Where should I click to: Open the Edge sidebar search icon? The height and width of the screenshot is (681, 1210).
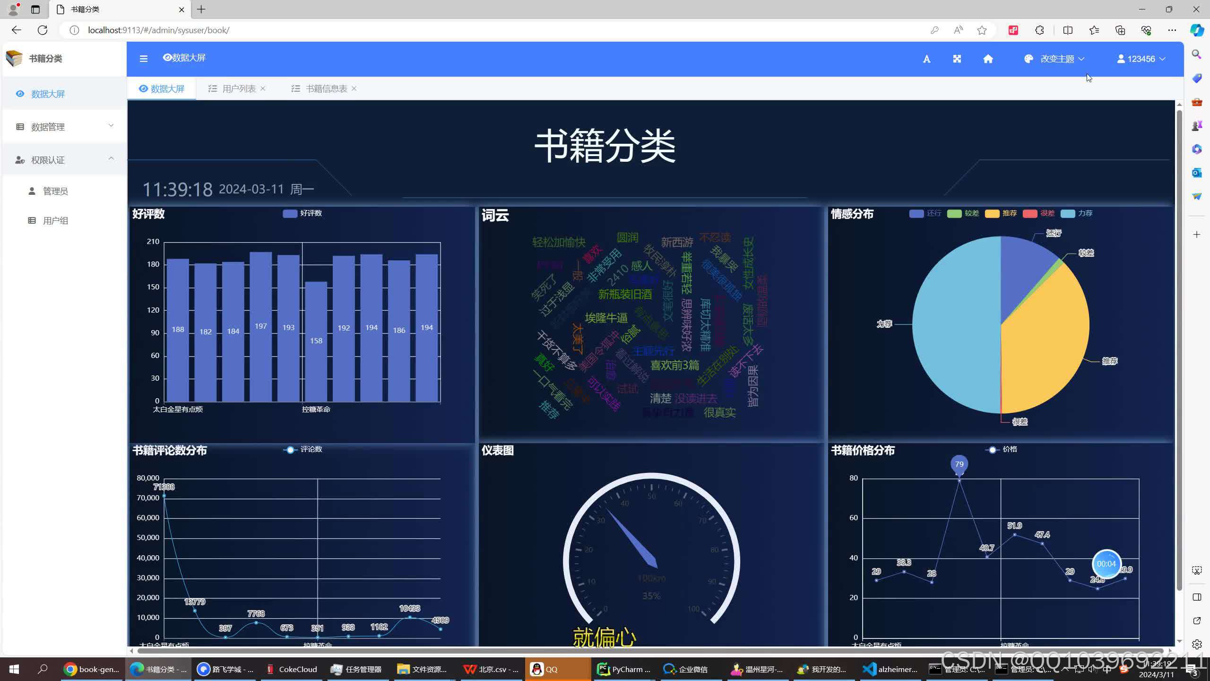(x=1197, y=54)
